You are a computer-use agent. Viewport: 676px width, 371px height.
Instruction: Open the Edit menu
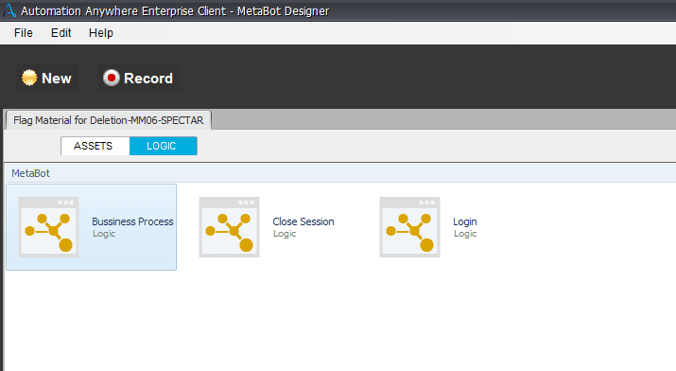click(61, 33)
